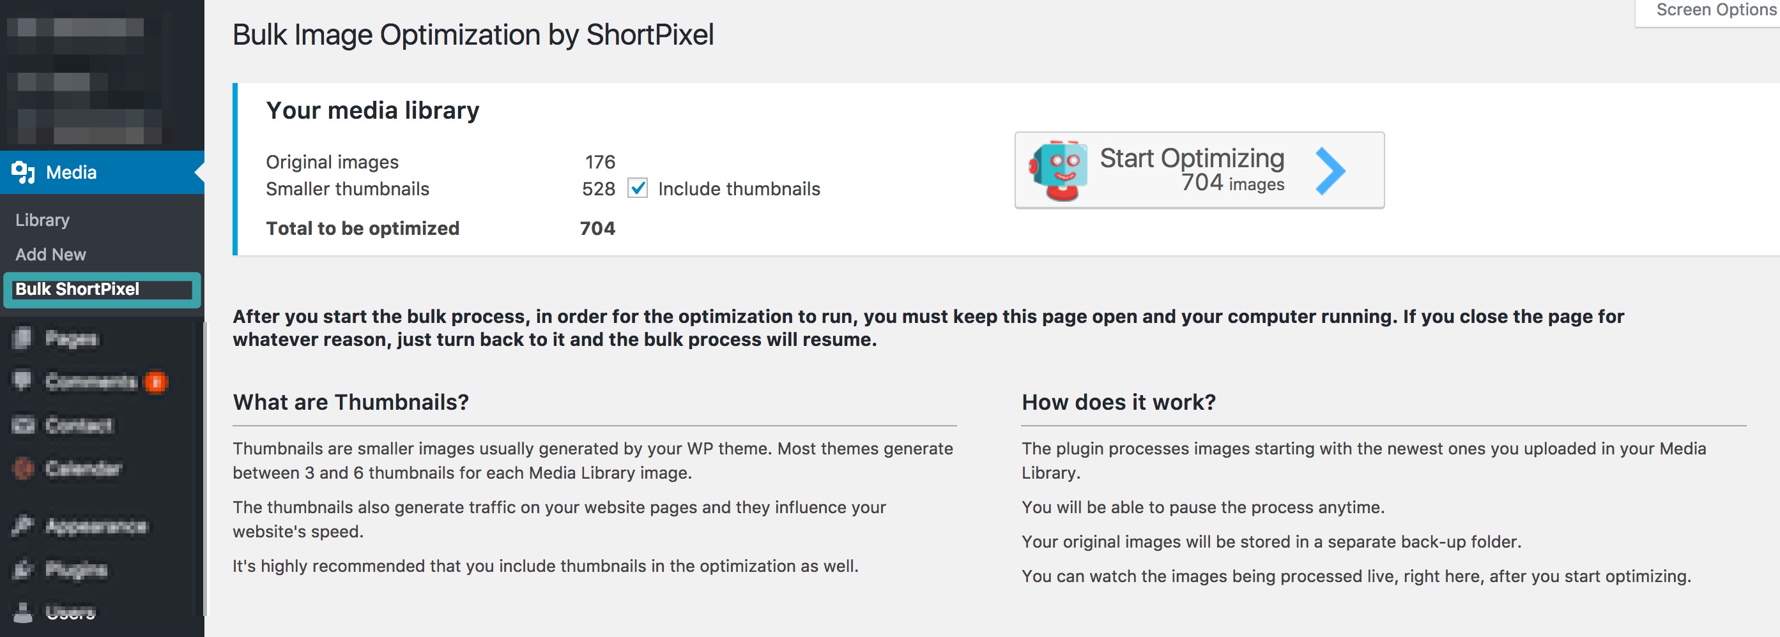Click the Contact envelope icon in sidebar
The image size is (1780, 637).
[x=22, y=425]
